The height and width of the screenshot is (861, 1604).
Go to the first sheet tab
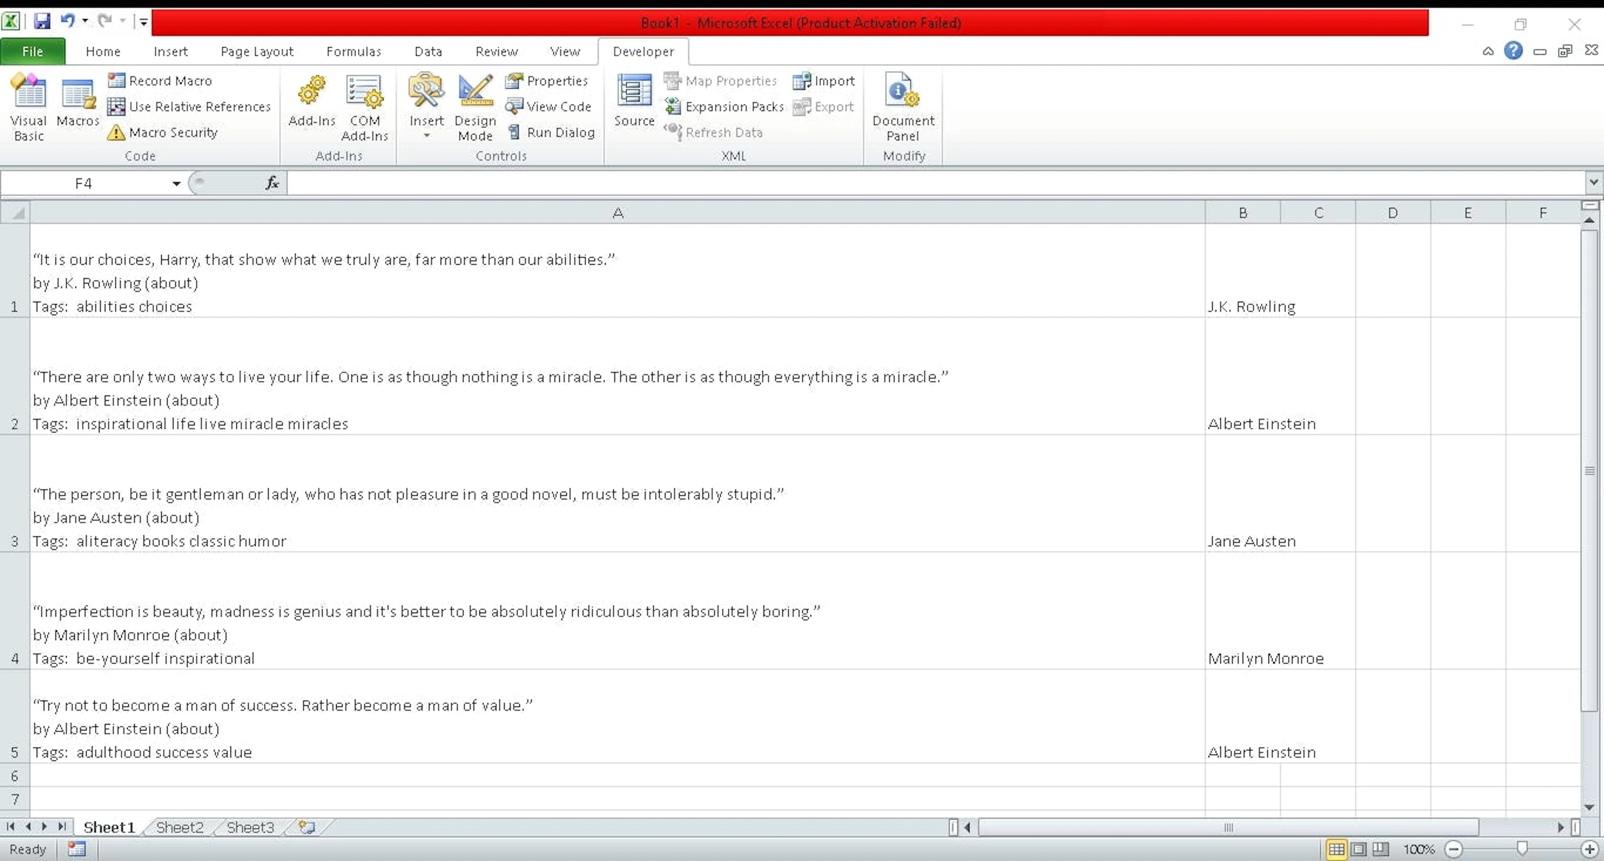(10, 827)
